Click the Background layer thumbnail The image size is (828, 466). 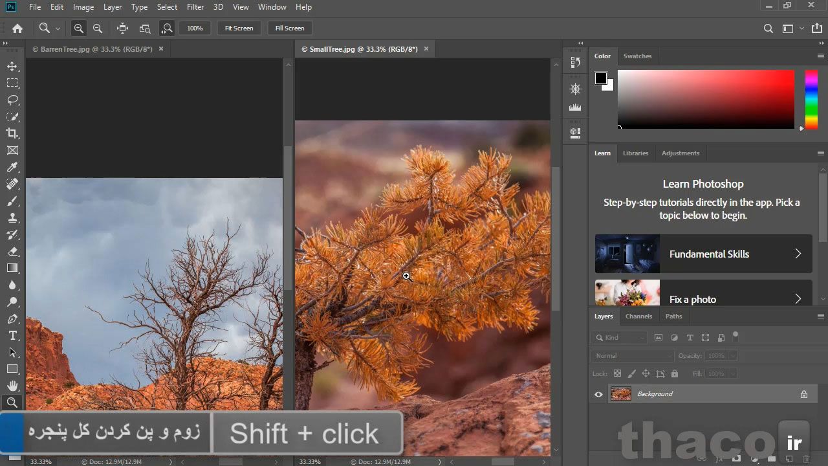click(x=621, y=394)
